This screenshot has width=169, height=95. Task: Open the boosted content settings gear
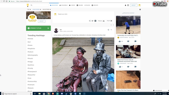coord(140,9)
